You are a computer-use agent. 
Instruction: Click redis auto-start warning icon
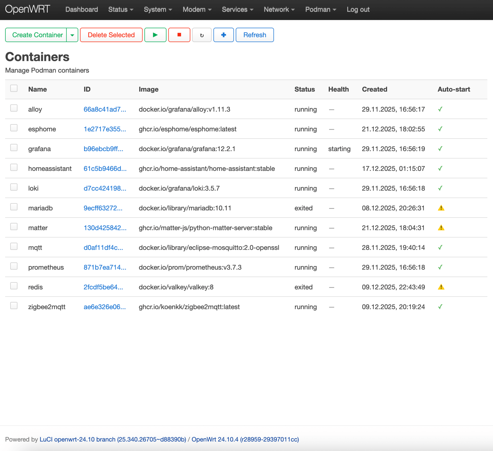[441, 287]
